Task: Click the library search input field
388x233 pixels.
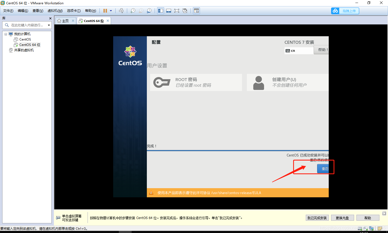Action: pyautogui.click(x=27, y=25)
